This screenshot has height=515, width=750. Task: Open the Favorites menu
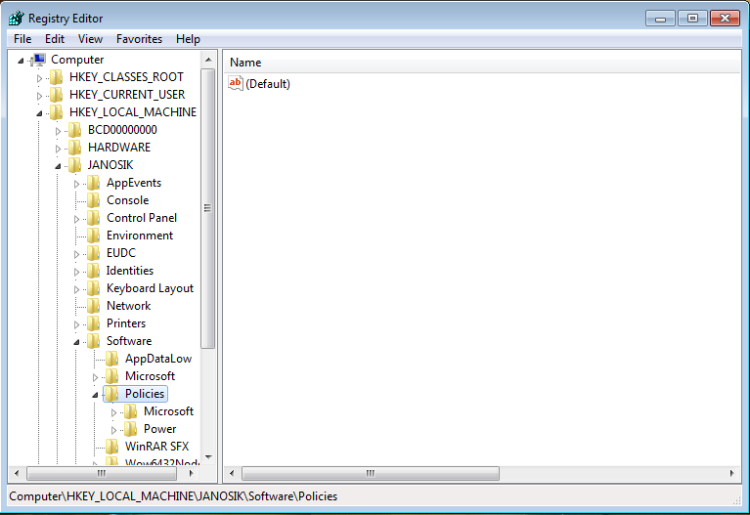(x=139, y=39)
